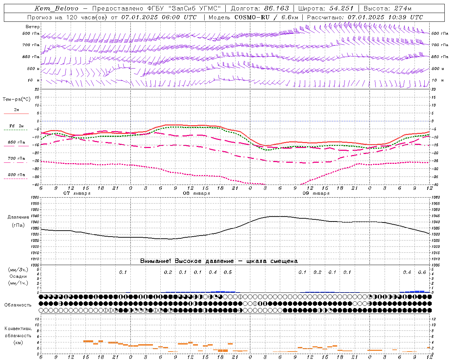Select the elevation text Высота: 274м
The image size is (450, 360).
tap(387, 8)
